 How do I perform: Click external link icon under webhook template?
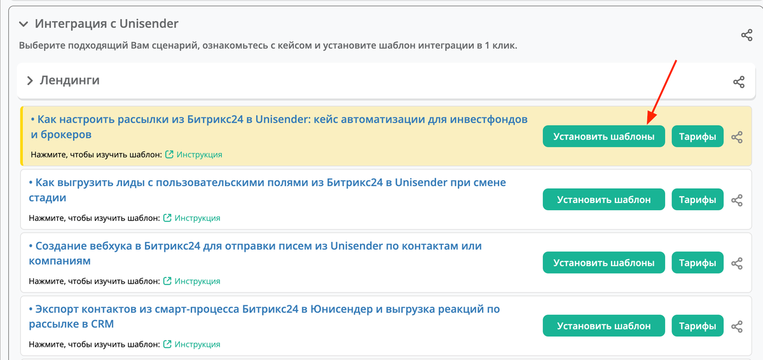[x=168, y=281]
